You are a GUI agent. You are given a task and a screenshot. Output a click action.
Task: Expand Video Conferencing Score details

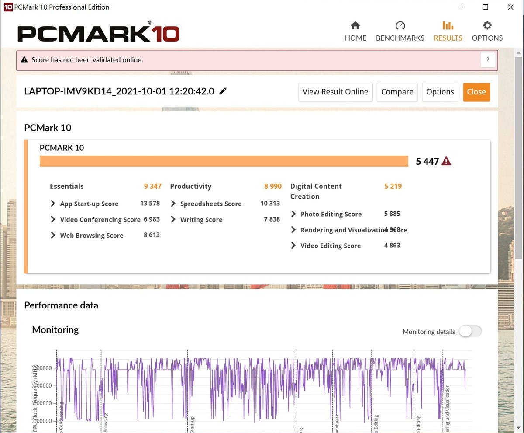53,219
